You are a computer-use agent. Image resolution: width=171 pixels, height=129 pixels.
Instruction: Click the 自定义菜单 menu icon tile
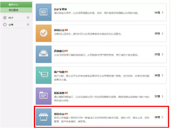[x=44, y=12]
